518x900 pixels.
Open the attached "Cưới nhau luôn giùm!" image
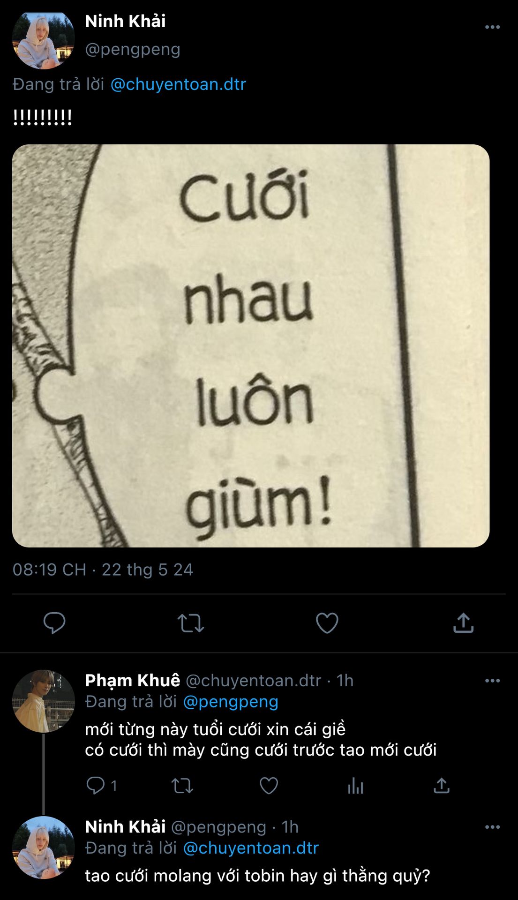pyautogui.click(x=251, y=345)
